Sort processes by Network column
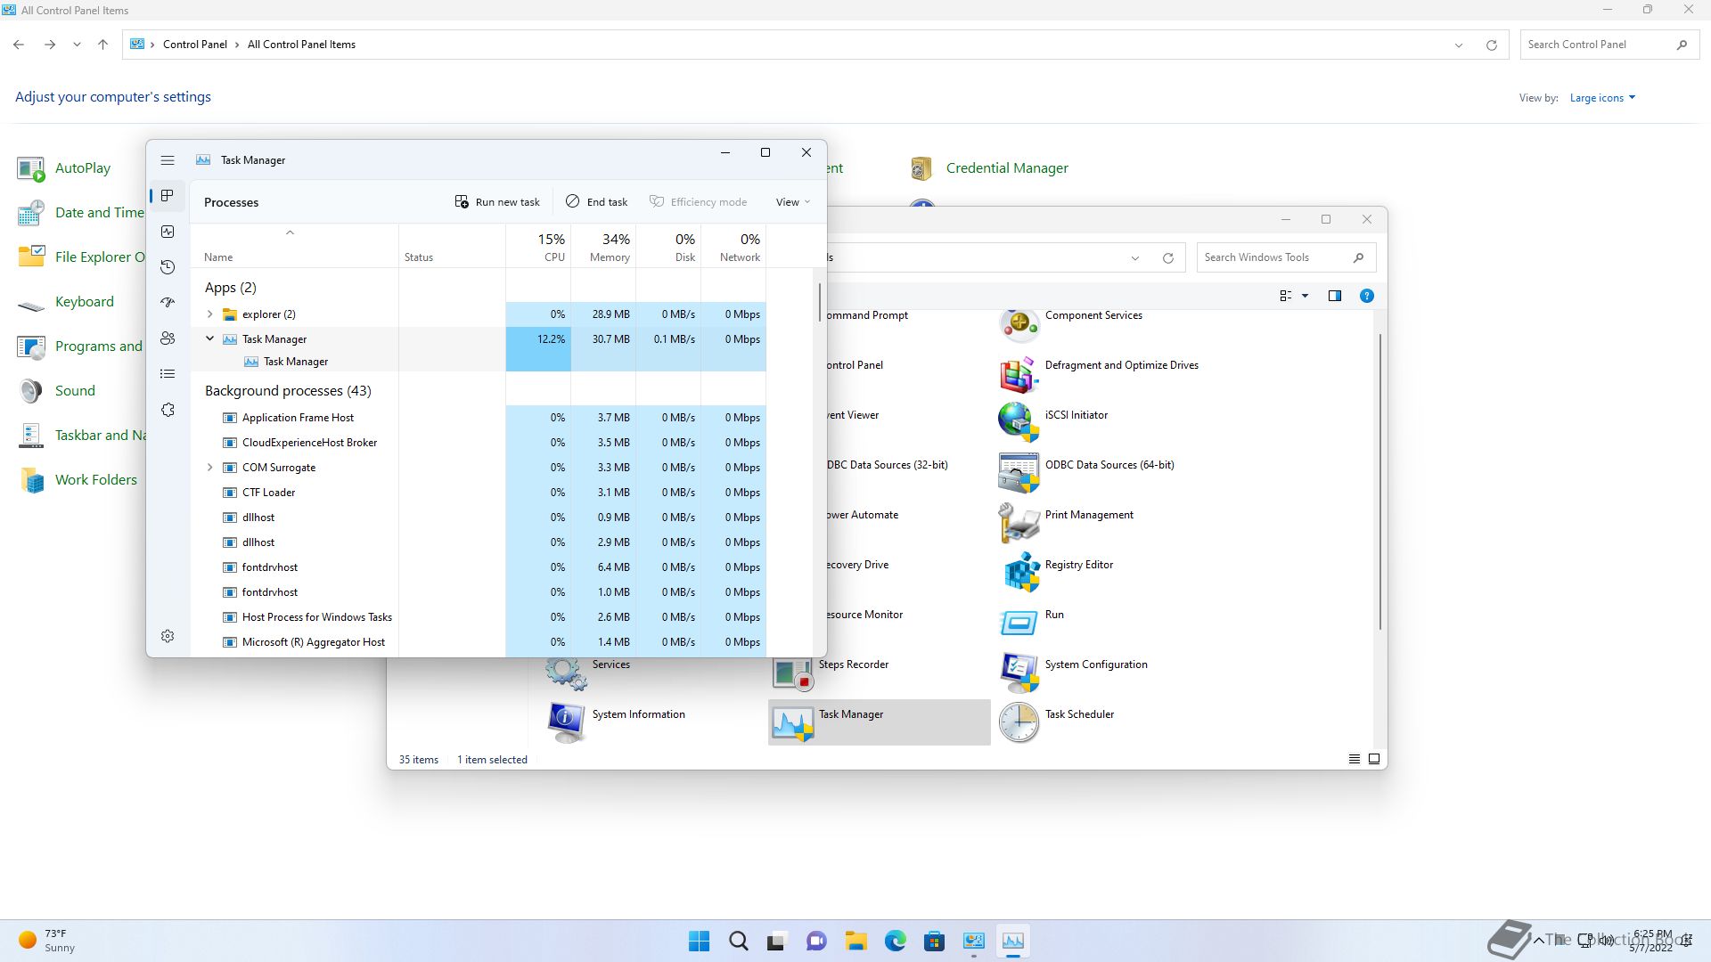This screenshot has width=1711, height=962. click(733, 247)
